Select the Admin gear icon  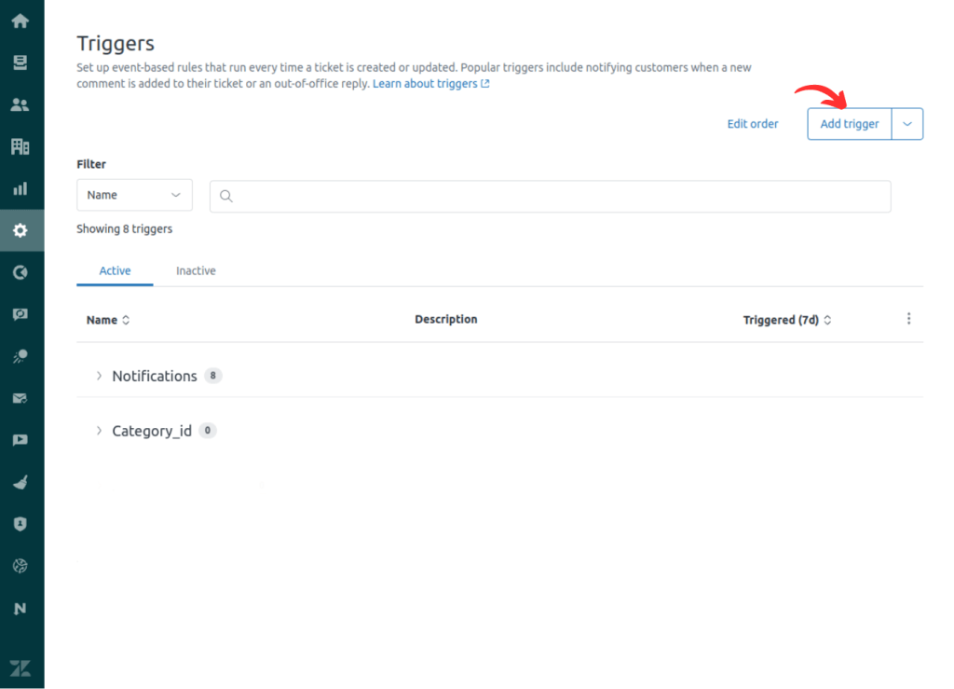coord(20,230)
